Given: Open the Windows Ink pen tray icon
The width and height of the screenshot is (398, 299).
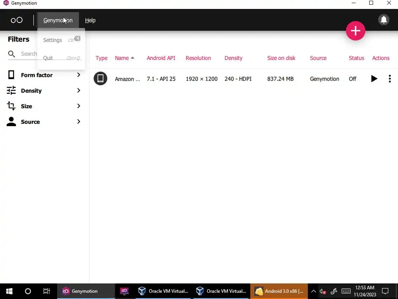Looking at the screenshot, I should point(334,291).
